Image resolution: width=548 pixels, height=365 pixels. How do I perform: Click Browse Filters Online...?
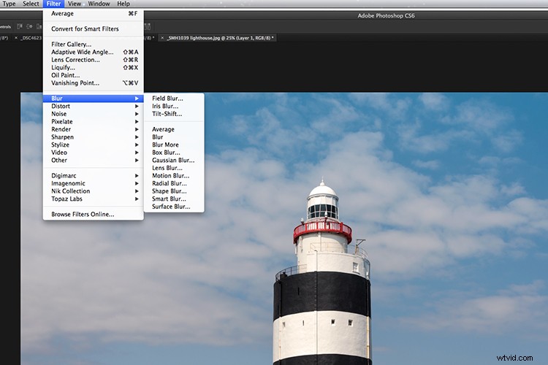94,215
